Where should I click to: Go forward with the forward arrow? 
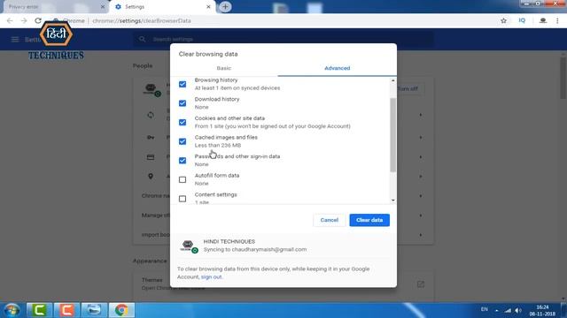point(24,21)
